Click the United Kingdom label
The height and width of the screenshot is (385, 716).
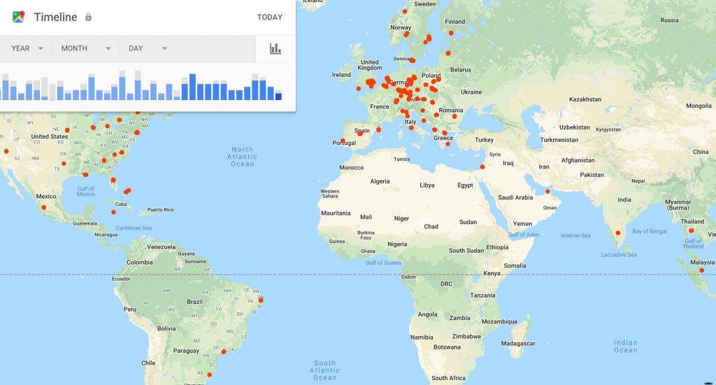[370, 65]
